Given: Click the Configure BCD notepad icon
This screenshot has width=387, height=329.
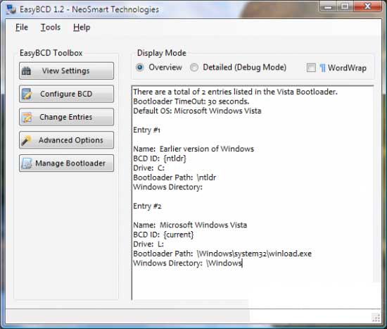Looking at the screenshot, I should [x=27, y=94].
